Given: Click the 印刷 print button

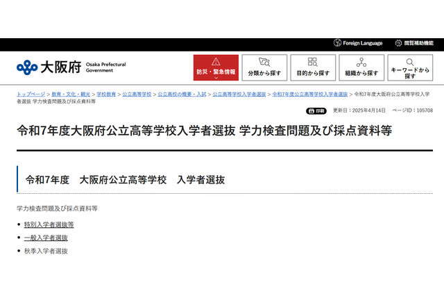Looking at the screenshot, I should click(x=316, y=111).
